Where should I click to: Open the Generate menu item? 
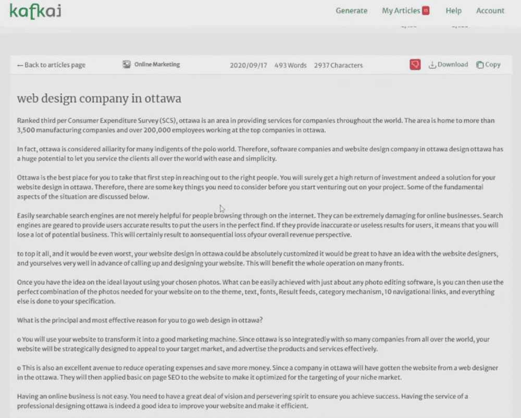352,10
